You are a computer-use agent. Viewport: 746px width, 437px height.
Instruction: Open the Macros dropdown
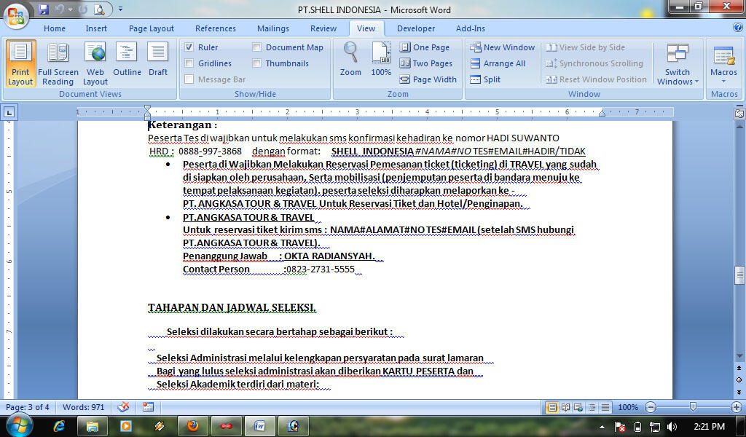click(723, 63)
